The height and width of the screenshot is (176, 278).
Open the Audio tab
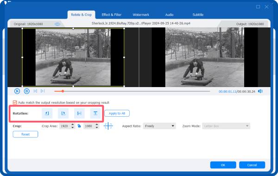[x=169, y=15]
